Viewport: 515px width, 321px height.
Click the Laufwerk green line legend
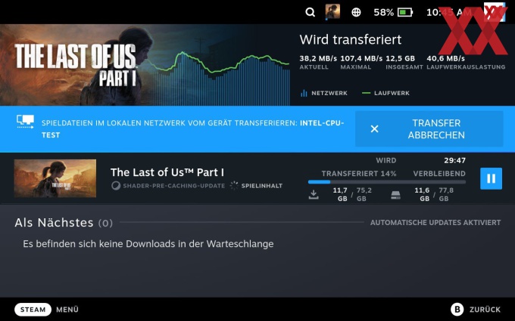point(385,93)
